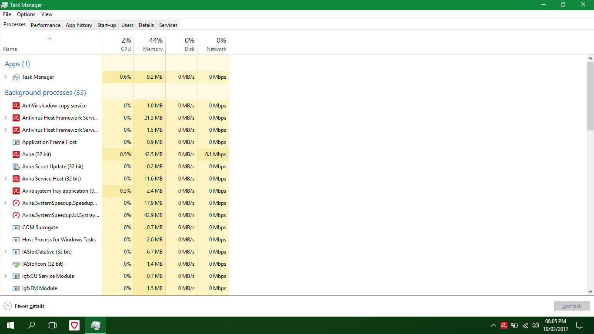Open Avira from the taskbar
The image size is (594, 334).
tap(74, 325)
